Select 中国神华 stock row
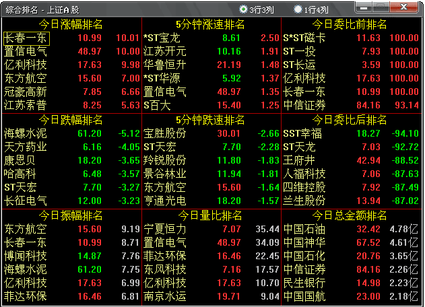This screenshot has width=425, height=307. [352, 242]
